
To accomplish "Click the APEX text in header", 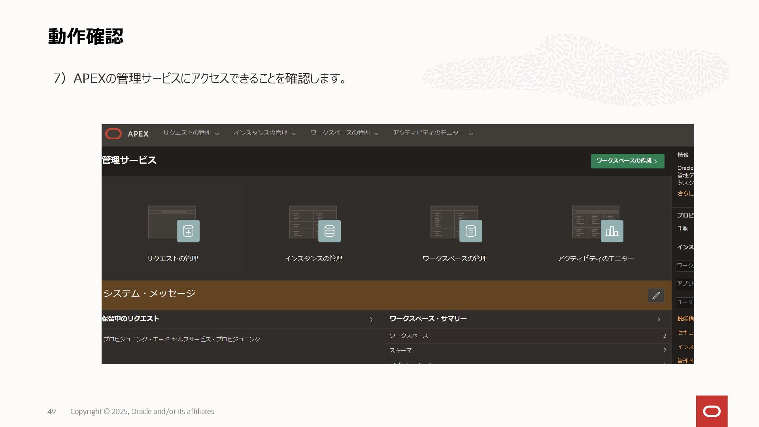I will click(138, 134).
